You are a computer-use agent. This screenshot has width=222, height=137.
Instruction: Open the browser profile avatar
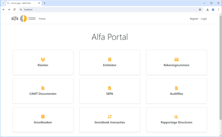point(213,10)
